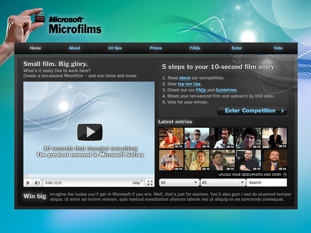The image size is (311, 233).
Task: Click the clapperboard logo icon
Action: coord(40,17)
